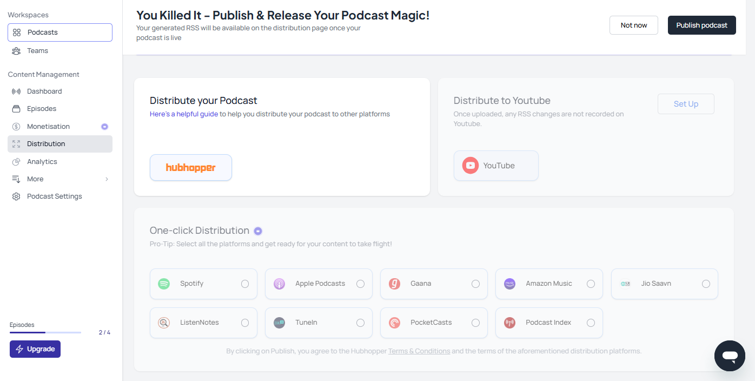Click the Distribute your Podcast heading
Screen dimensions: 755x381
click(x=203, y=101)
